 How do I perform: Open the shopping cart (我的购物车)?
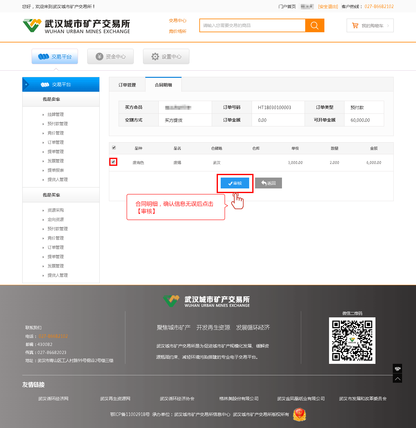pos(370,26)
